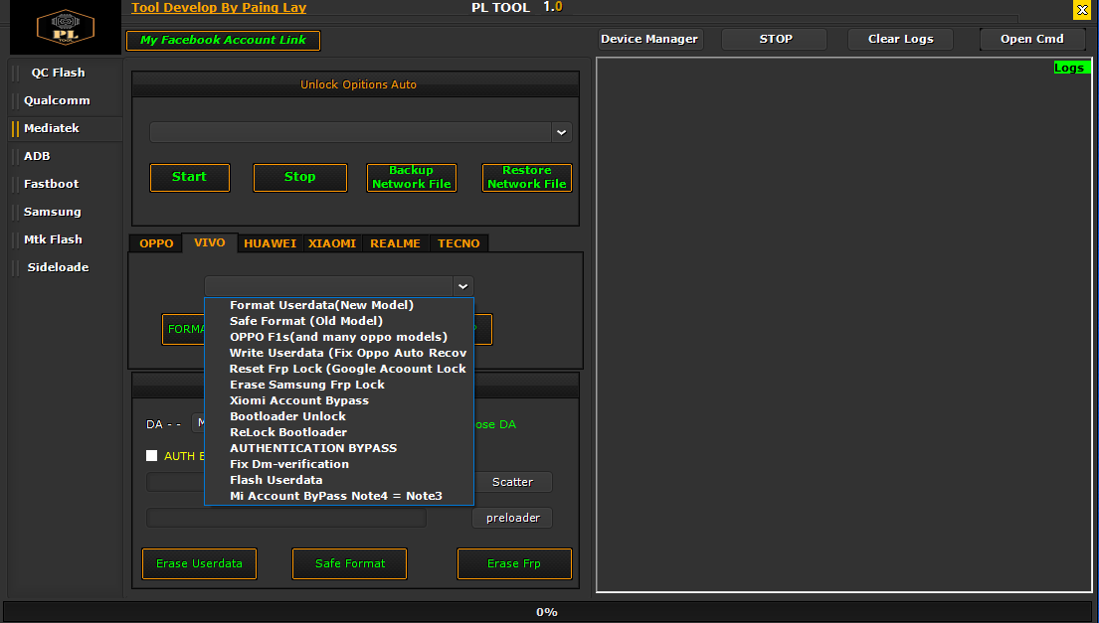Open My Facebook Account Link
The height and width of the screenshot is (623, 1099).
tap(223, 40)
